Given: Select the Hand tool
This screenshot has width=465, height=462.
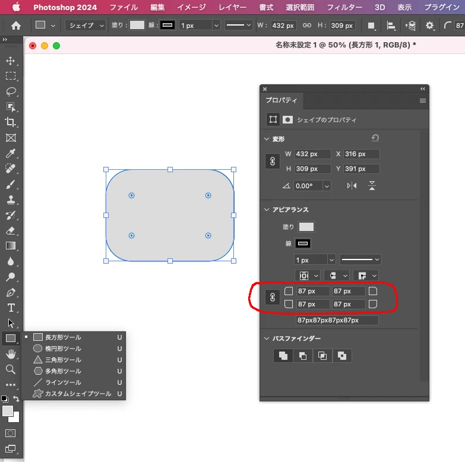Looking at the screenshot, I should (x=11, y=354).
